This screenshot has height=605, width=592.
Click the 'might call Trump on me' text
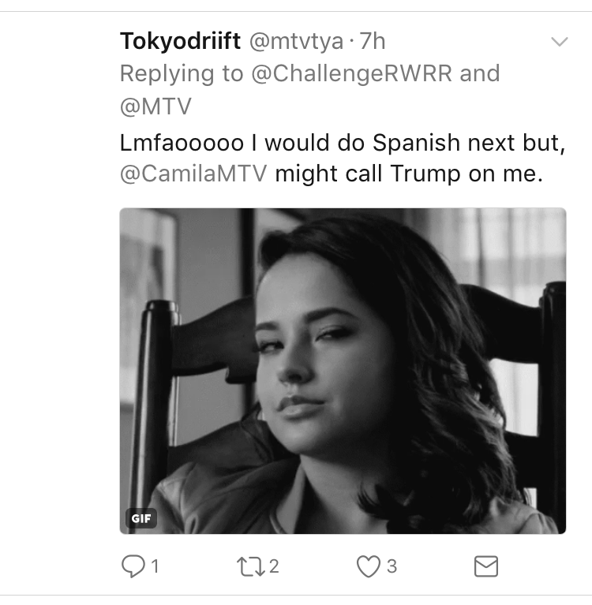409,174
